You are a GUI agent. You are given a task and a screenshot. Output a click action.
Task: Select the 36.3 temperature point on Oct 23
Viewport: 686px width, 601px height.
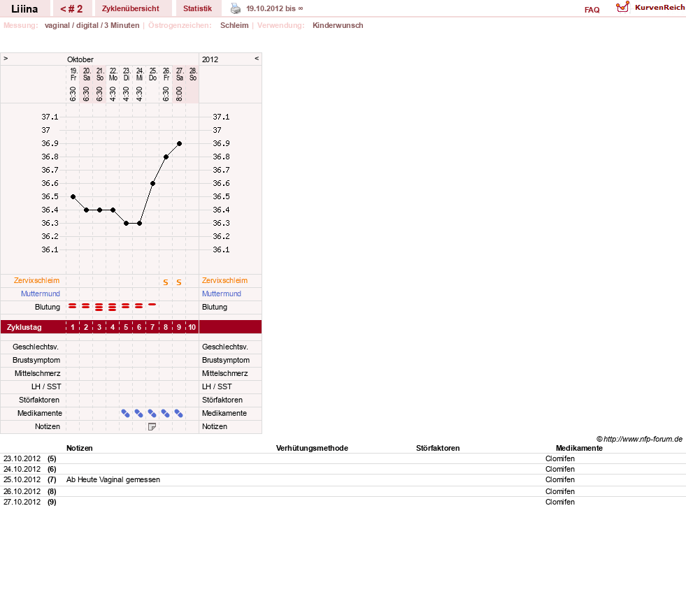tap(126, 224)
